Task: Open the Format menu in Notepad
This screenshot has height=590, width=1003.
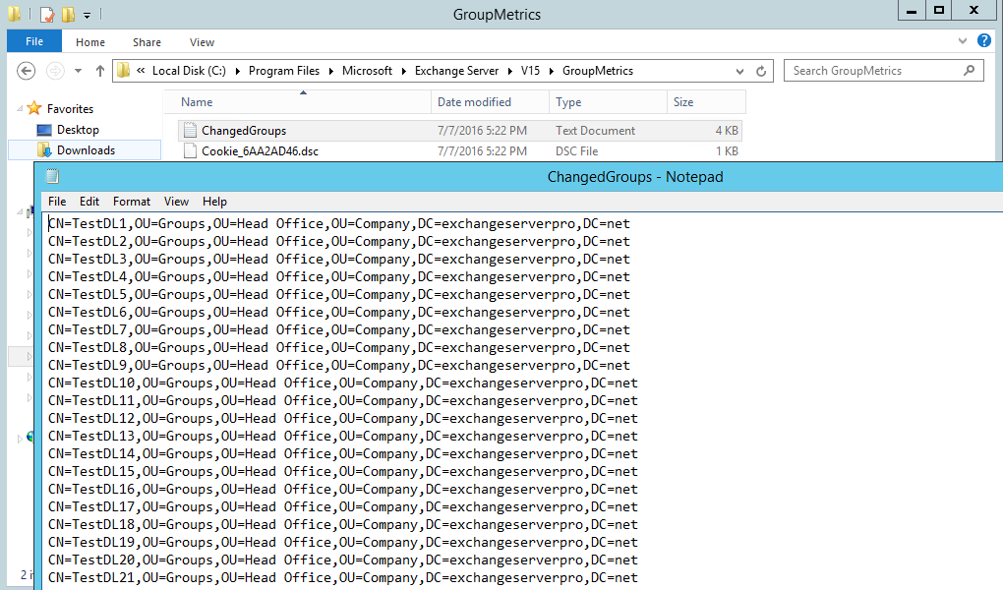Action: (131, 201)
